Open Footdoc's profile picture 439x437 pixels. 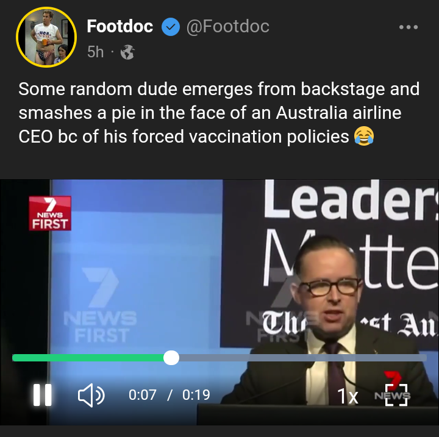tap(46, 37)
